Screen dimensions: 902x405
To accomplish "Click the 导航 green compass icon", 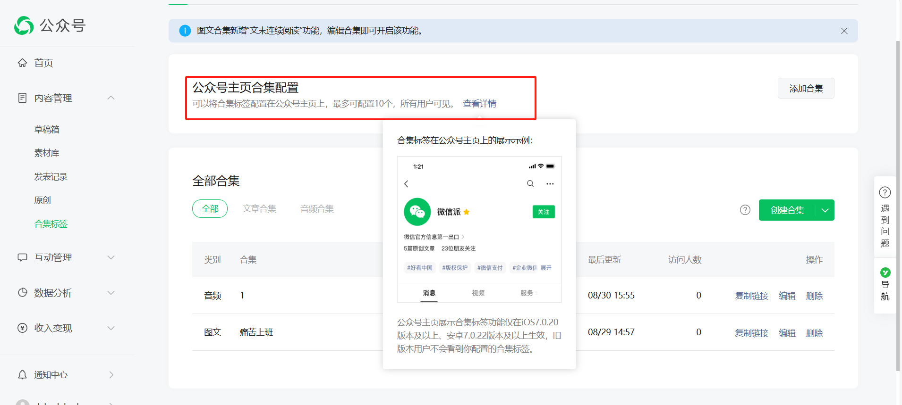I will tap(885, 273).
